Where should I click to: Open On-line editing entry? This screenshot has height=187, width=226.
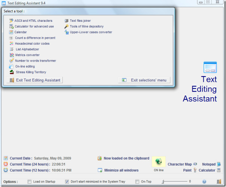25,66
